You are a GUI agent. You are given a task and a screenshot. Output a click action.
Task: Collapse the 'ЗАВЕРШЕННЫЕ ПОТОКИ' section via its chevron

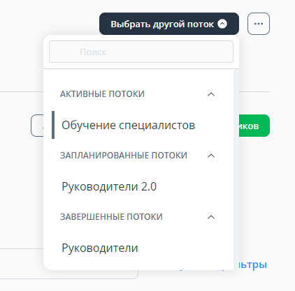211,217
